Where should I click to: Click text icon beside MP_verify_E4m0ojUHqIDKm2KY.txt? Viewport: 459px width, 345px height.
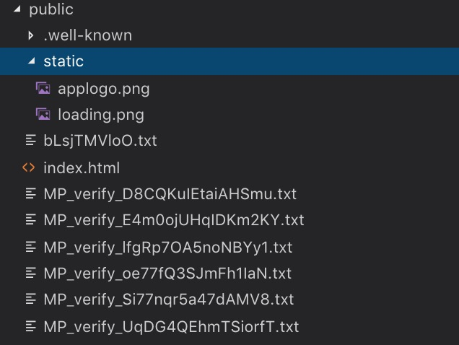(x=31, y=219)
